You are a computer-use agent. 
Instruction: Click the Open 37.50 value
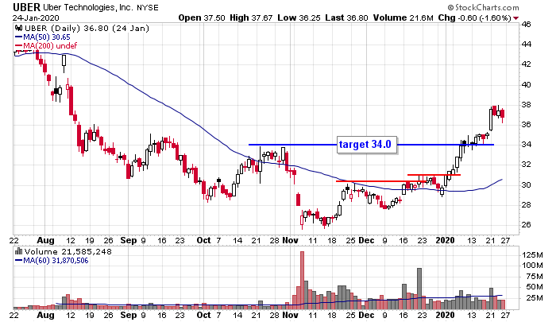tap(202, 17)
